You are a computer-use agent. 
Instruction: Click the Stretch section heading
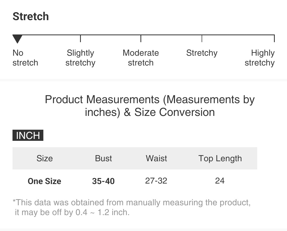click(x=31, y=16)
